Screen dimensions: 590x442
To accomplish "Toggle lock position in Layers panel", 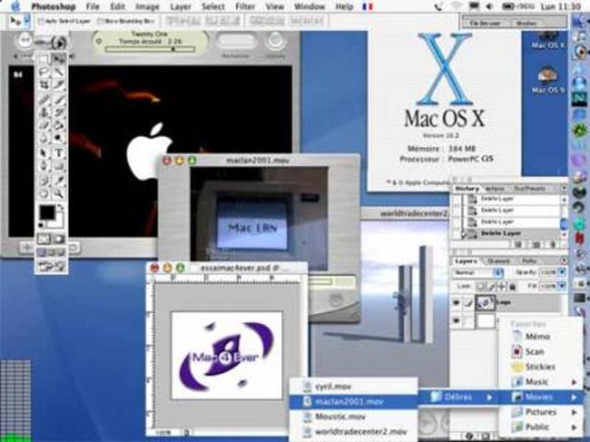I will [502, 287].
